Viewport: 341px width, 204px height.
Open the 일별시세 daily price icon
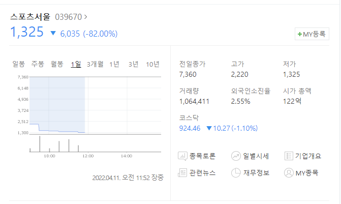(236, 156)
